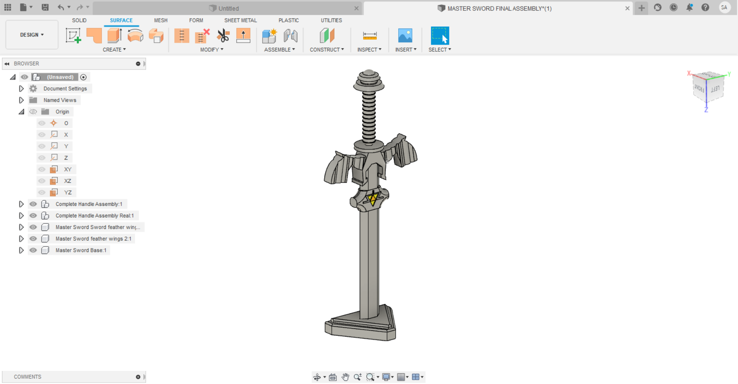Viewport: 738px width, 384px height.
Task: Hide Master Sword feather wings 2:1
Action: pyautogui.click(x=33, y=239)
